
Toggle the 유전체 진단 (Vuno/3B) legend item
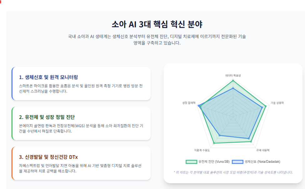tap(208, 162)
